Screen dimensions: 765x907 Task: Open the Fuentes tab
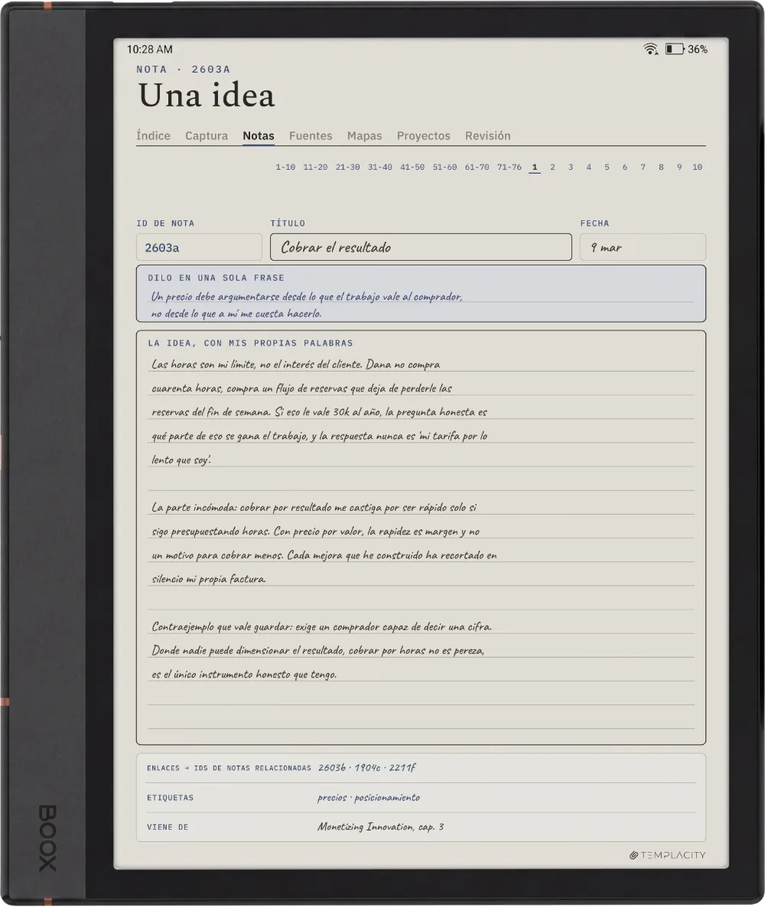pos(311,136)
